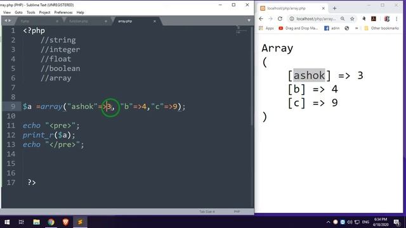Open the Other bookmarks folder
Viewport: 406px width, 228px height.
[381, 28]
